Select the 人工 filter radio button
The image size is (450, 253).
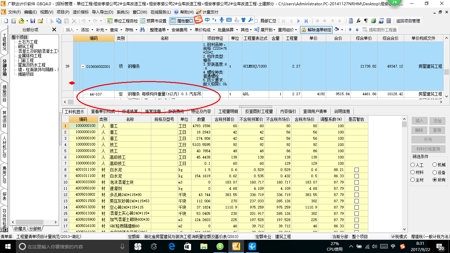tap(413, 165)
